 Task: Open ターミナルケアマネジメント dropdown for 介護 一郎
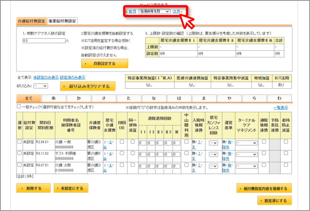[247, 143]
